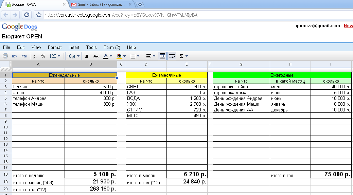Click the monthly total 6 210 р.
The width and height of the screenshot is (353, 195).
click(x=187, y=174)
